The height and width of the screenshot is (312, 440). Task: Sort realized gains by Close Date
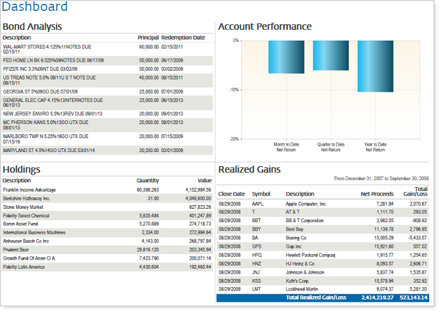click(232, 194)
